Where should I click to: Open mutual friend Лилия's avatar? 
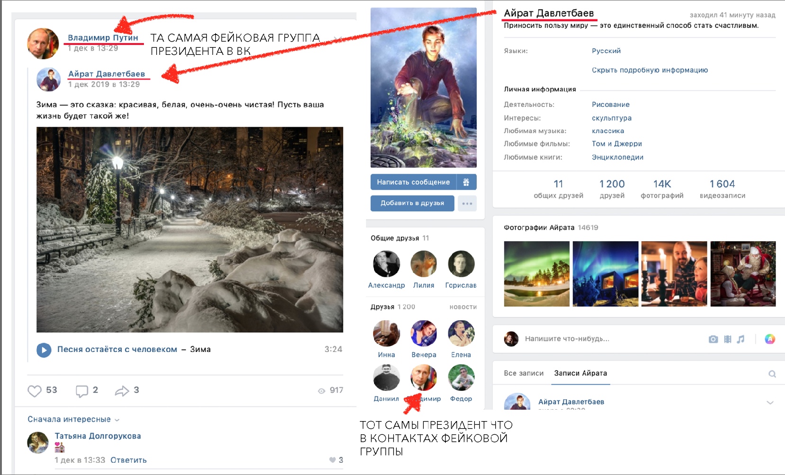[x=424, y=264]
